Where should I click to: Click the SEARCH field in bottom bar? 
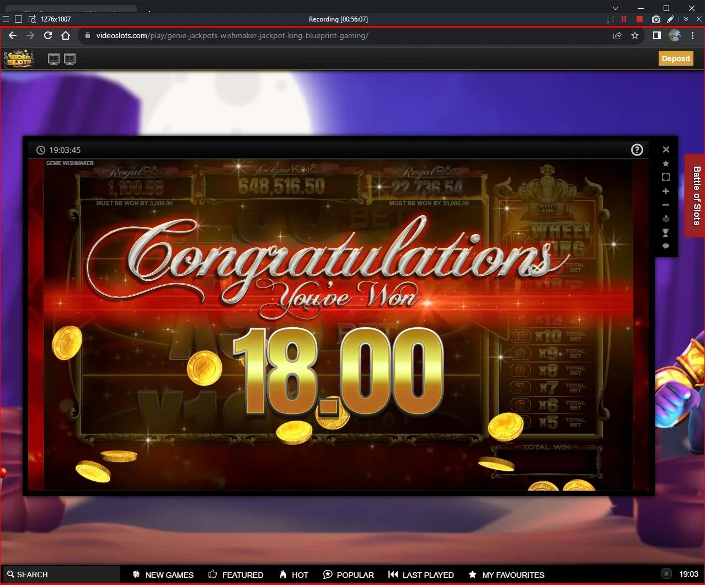click(x=61, y=575)
